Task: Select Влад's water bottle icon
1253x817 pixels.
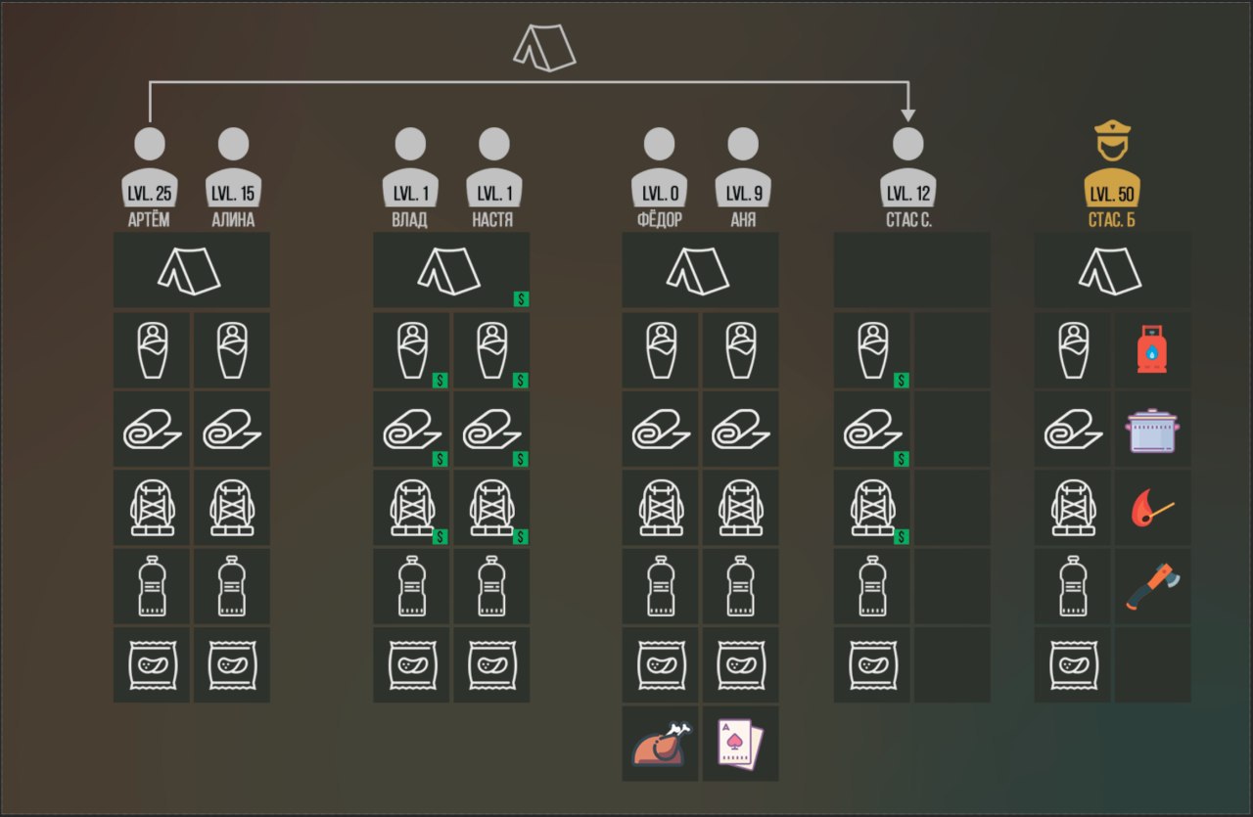Action: pyautogui.click(x=411, y=586)
